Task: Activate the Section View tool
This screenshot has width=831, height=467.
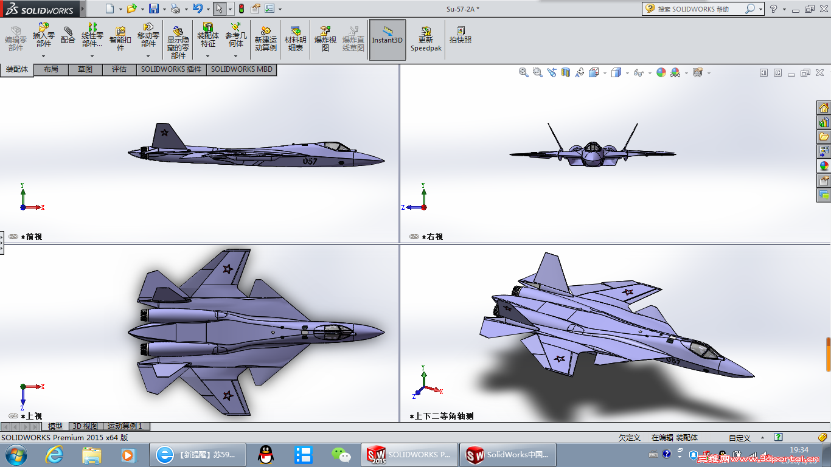Action: tap(565, 72)
